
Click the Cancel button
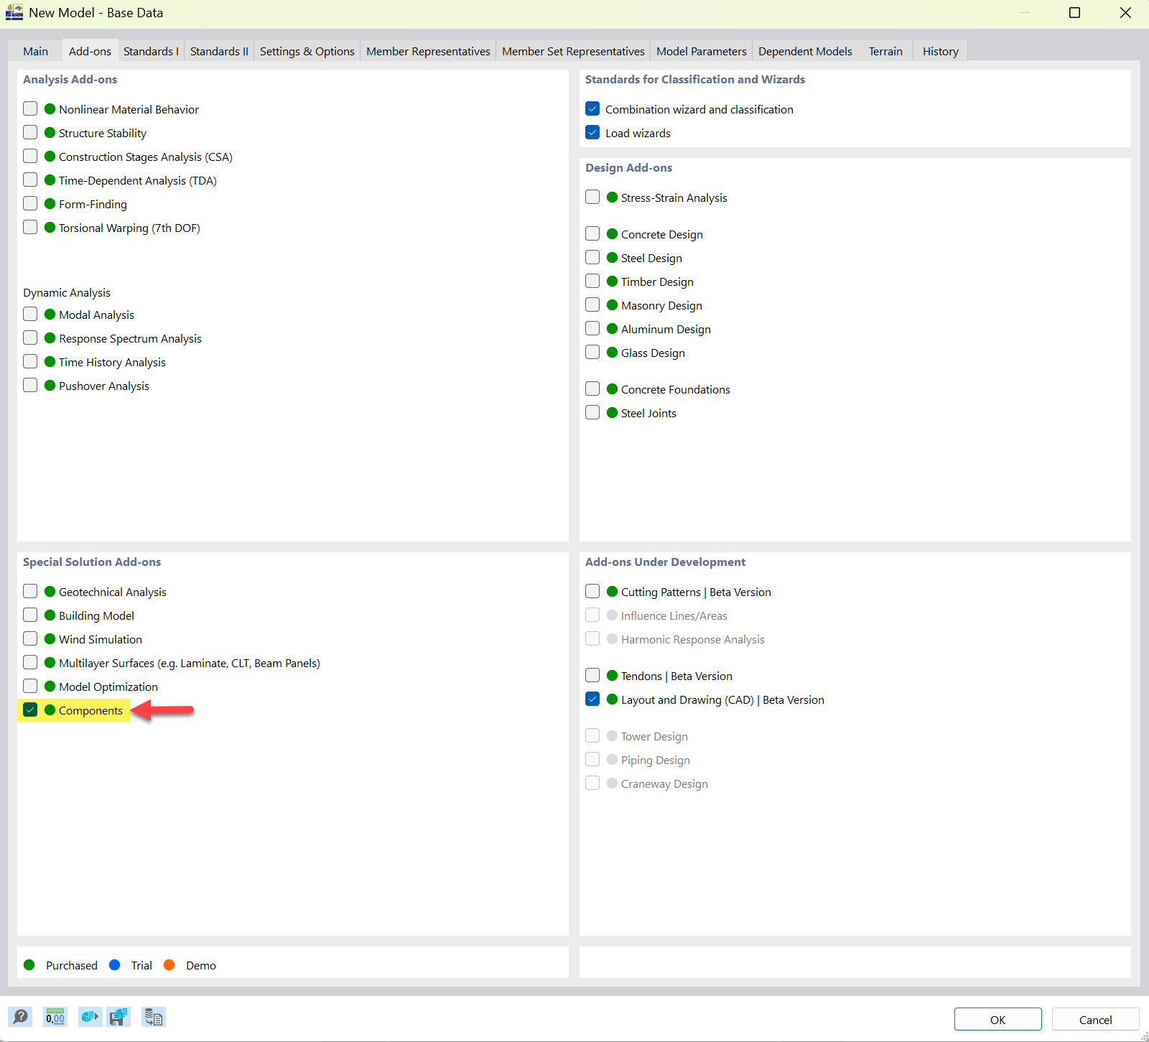(1095, 1019)
